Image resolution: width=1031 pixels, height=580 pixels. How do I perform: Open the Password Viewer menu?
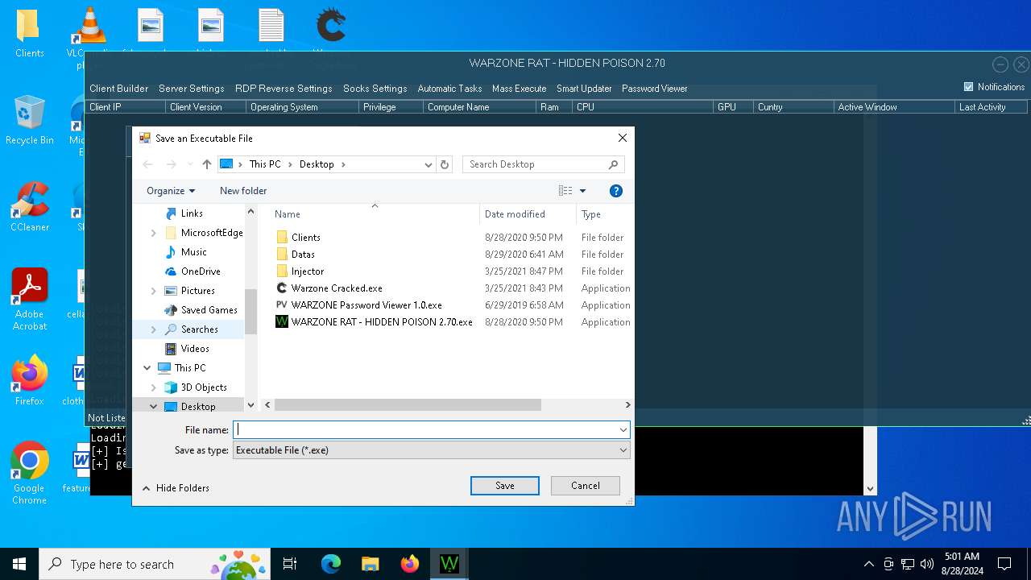pyautogui.click(x=655, y=89)
